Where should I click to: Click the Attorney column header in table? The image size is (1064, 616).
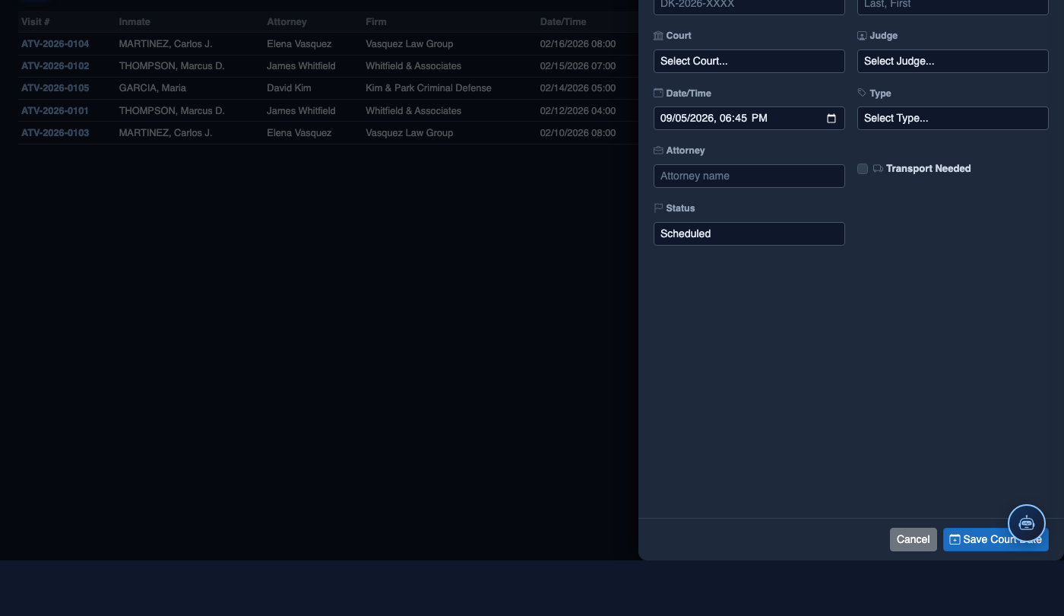point(287,22)
